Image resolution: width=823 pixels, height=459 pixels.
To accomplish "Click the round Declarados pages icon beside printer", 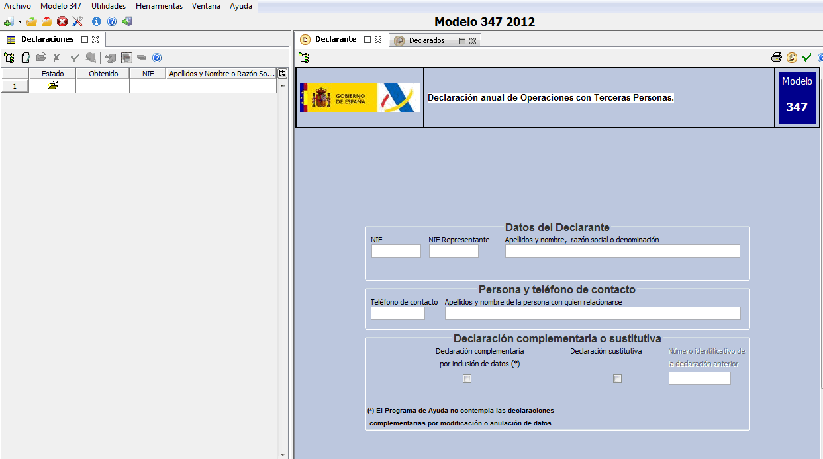I will pos(791,58).
